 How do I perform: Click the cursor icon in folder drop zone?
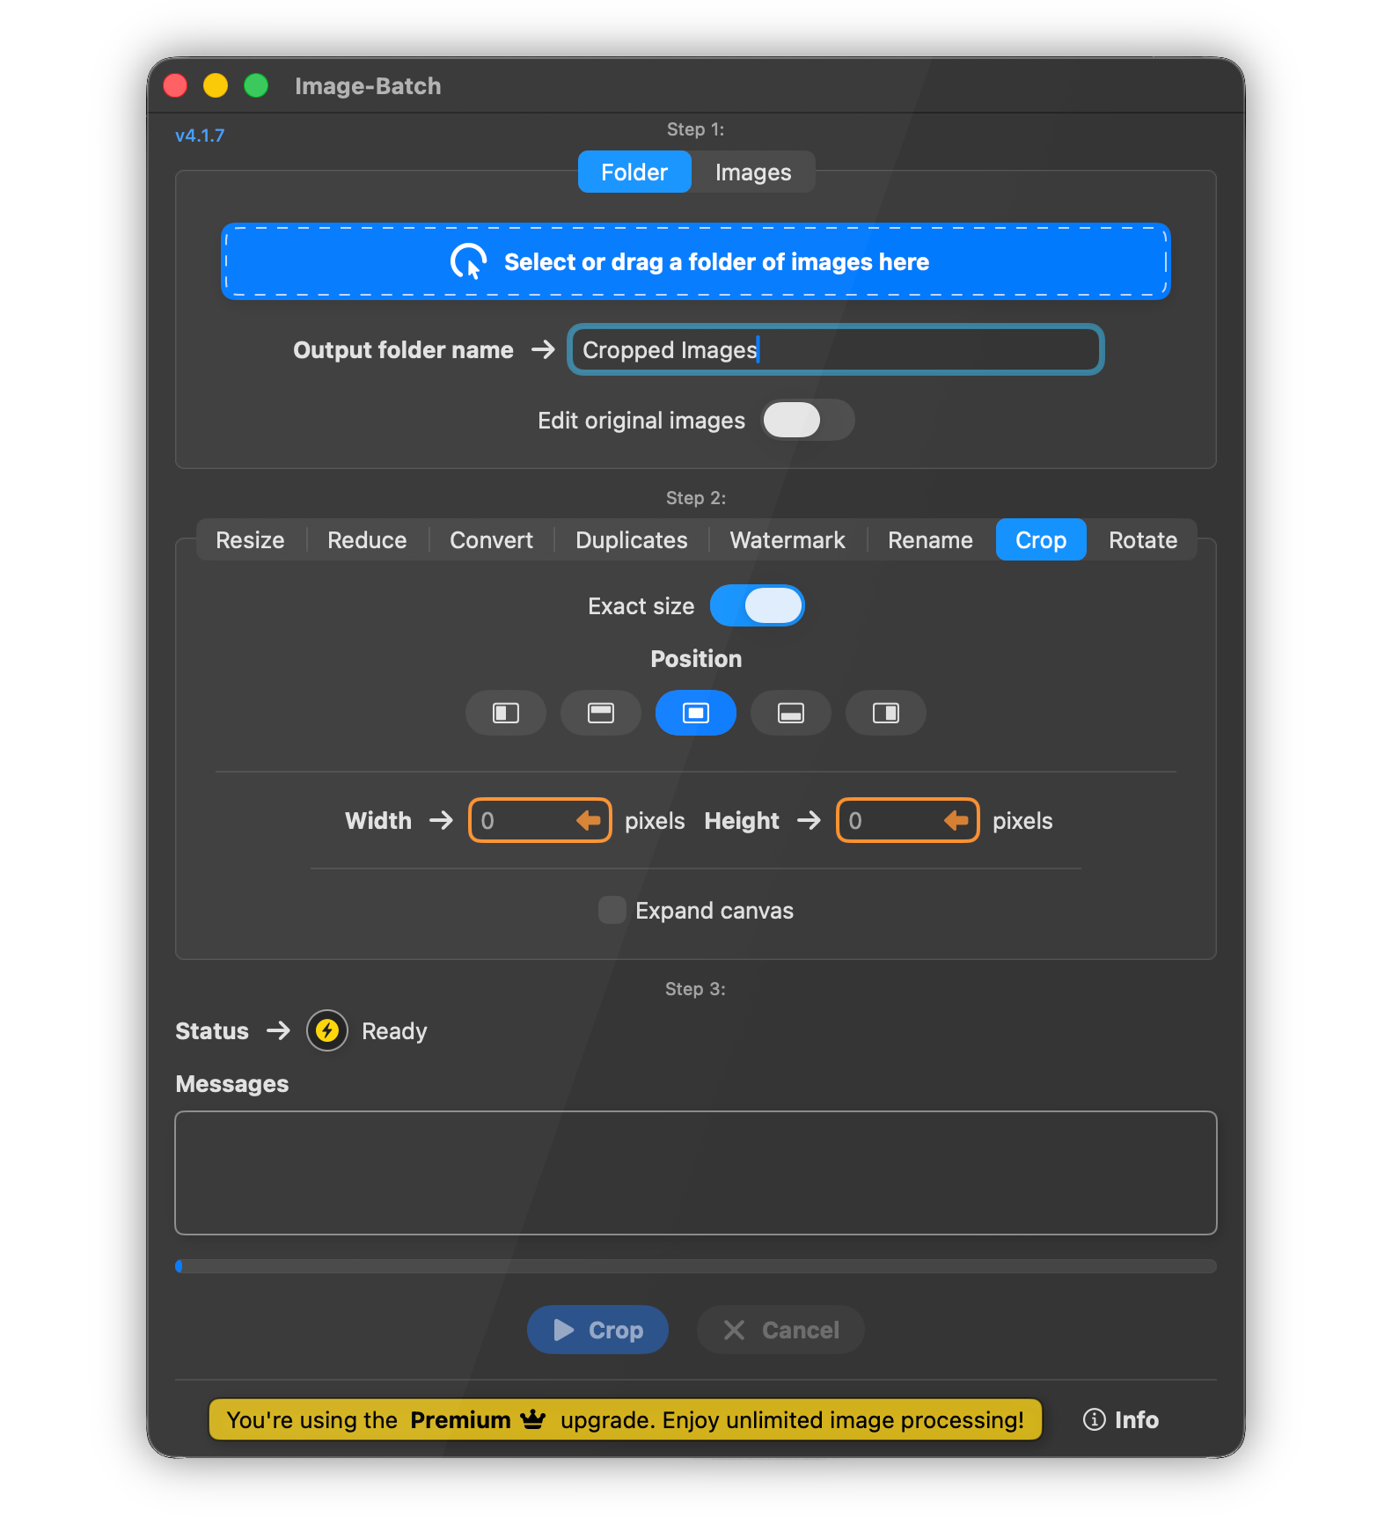pyautogui.click(x=469, y=261)
